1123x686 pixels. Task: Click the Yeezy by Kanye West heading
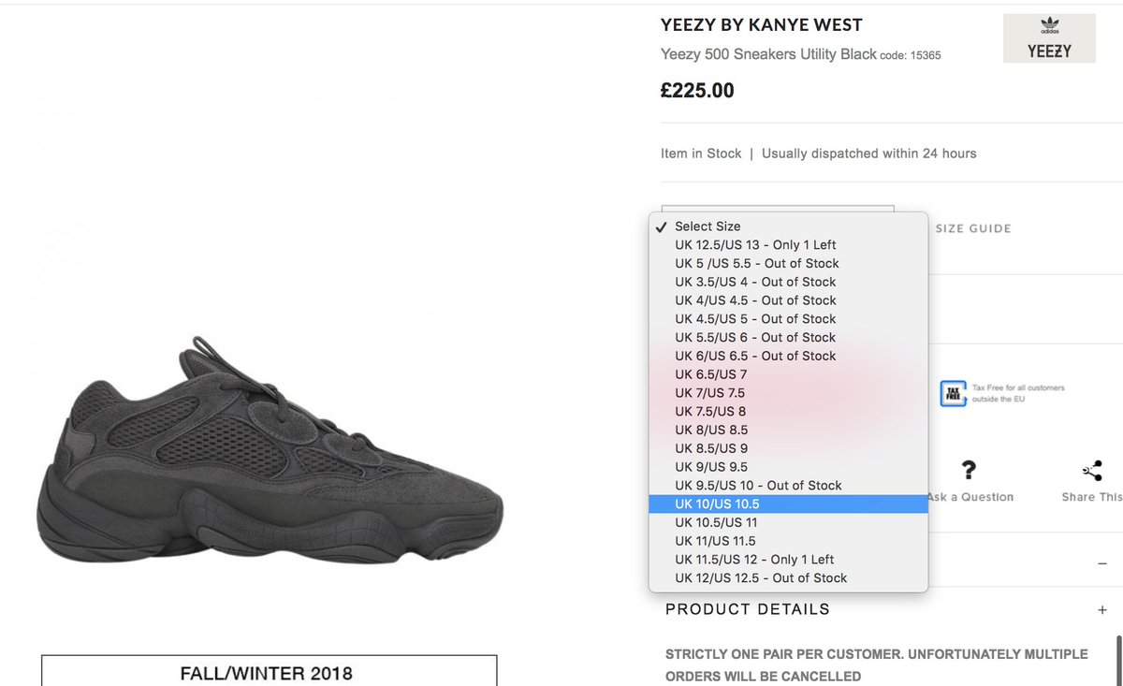(x=761, y=25)
